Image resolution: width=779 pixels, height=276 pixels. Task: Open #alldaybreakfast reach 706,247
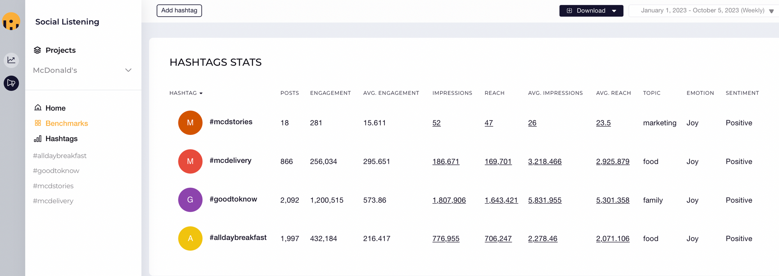(x=498, y=239)
